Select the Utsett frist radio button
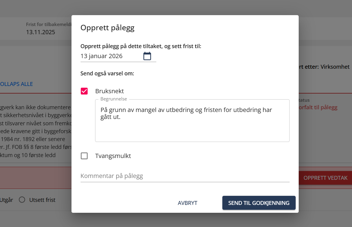This screenshot has width=352, height=227. 22,200
